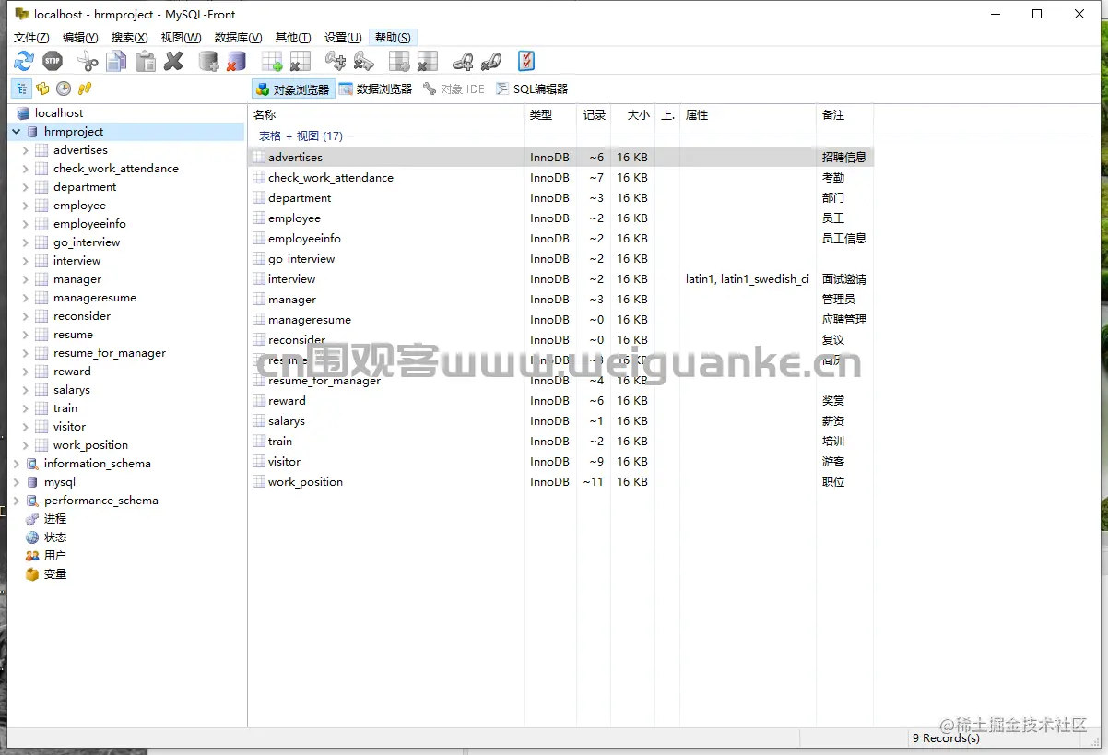Click the delete foreign key link icon
1108x755 pixels.
[491, 62]
